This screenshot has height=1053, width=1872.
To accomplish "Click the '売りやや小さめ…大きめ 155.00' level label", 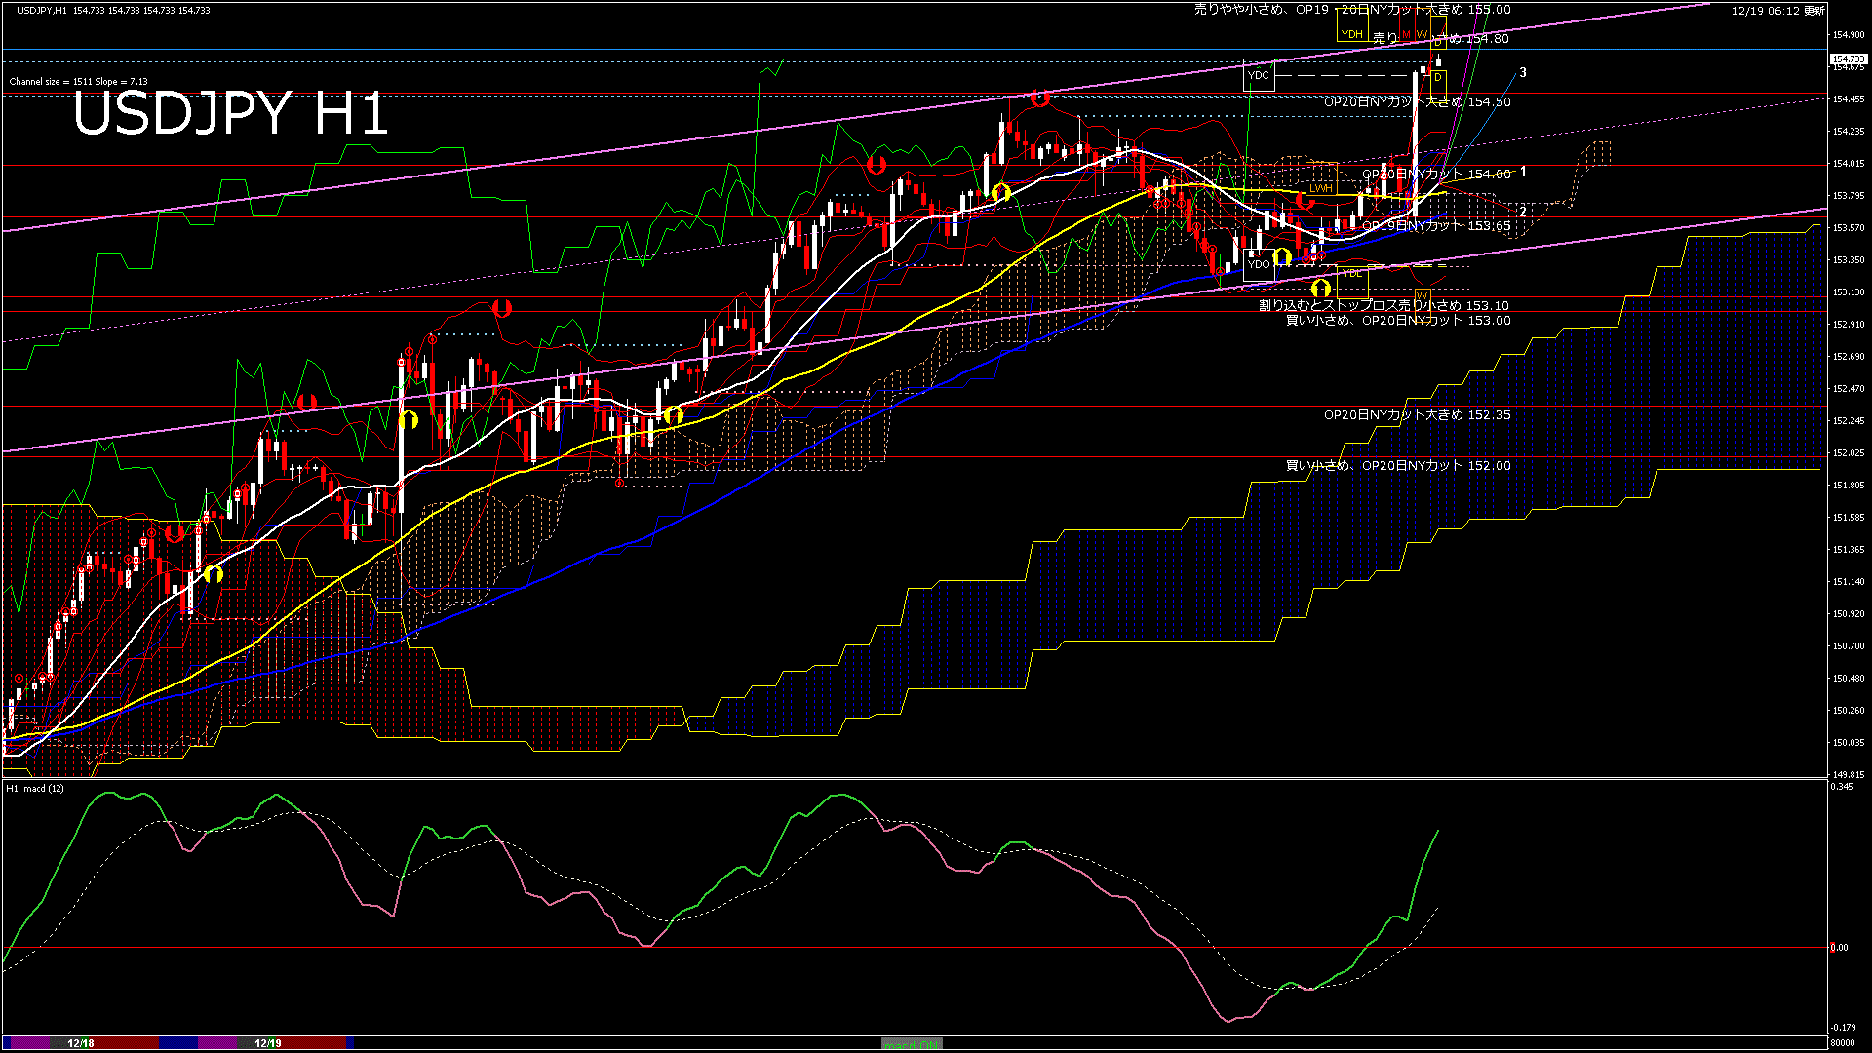I will coord(1352,10).
